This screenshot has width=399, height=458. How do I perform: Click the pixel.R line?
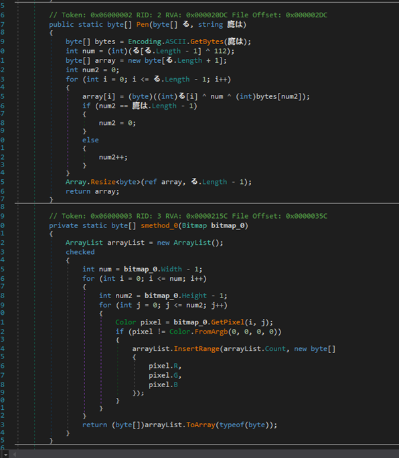point(165,366)
